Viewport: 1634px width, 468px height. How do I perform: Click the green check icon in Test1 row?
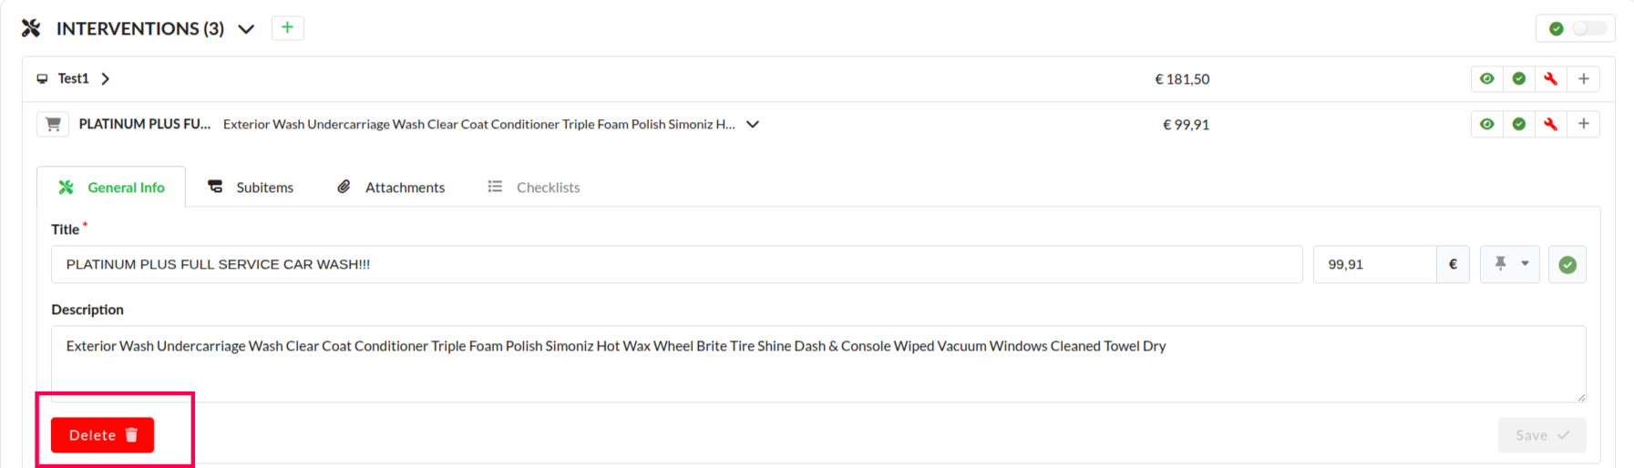click(1518, 79)
